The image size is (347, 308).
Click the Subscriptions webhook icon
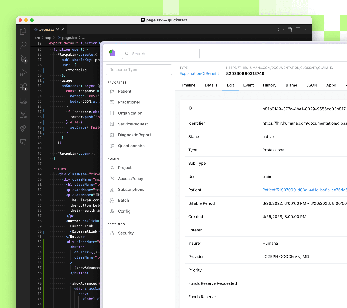[x=112, y=190]
